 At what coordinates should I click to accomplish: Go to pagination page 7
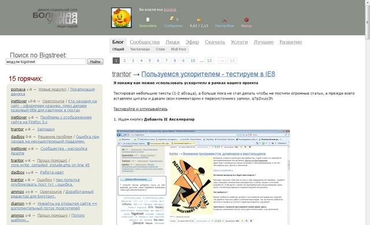point(166,61)
